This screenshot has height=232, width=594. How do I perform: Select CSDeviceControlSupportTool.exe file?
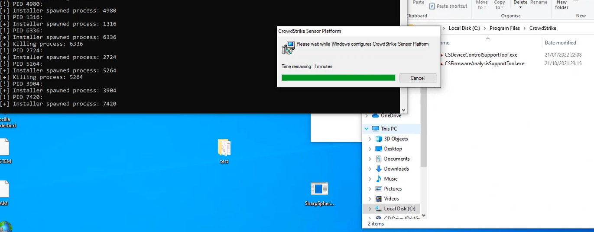coord(481,55)
